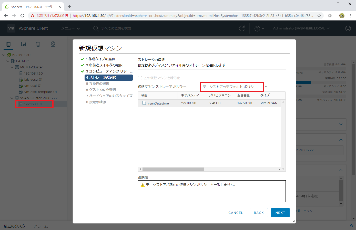Click the browser address bar URL

coord(193,16)
